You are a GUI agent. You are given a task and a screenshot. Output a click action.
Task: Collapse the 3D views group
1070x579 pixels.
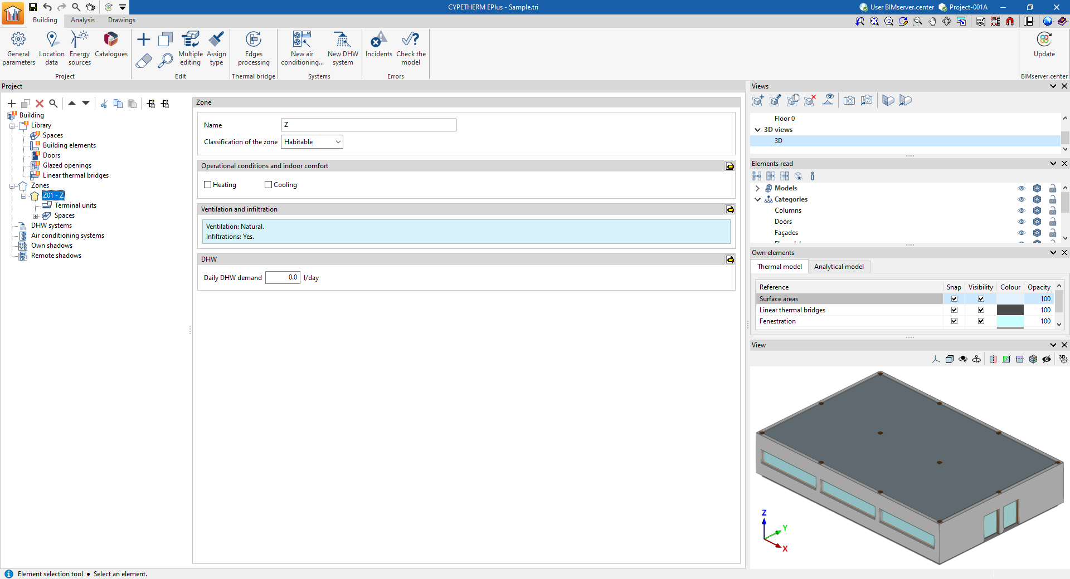757,130
